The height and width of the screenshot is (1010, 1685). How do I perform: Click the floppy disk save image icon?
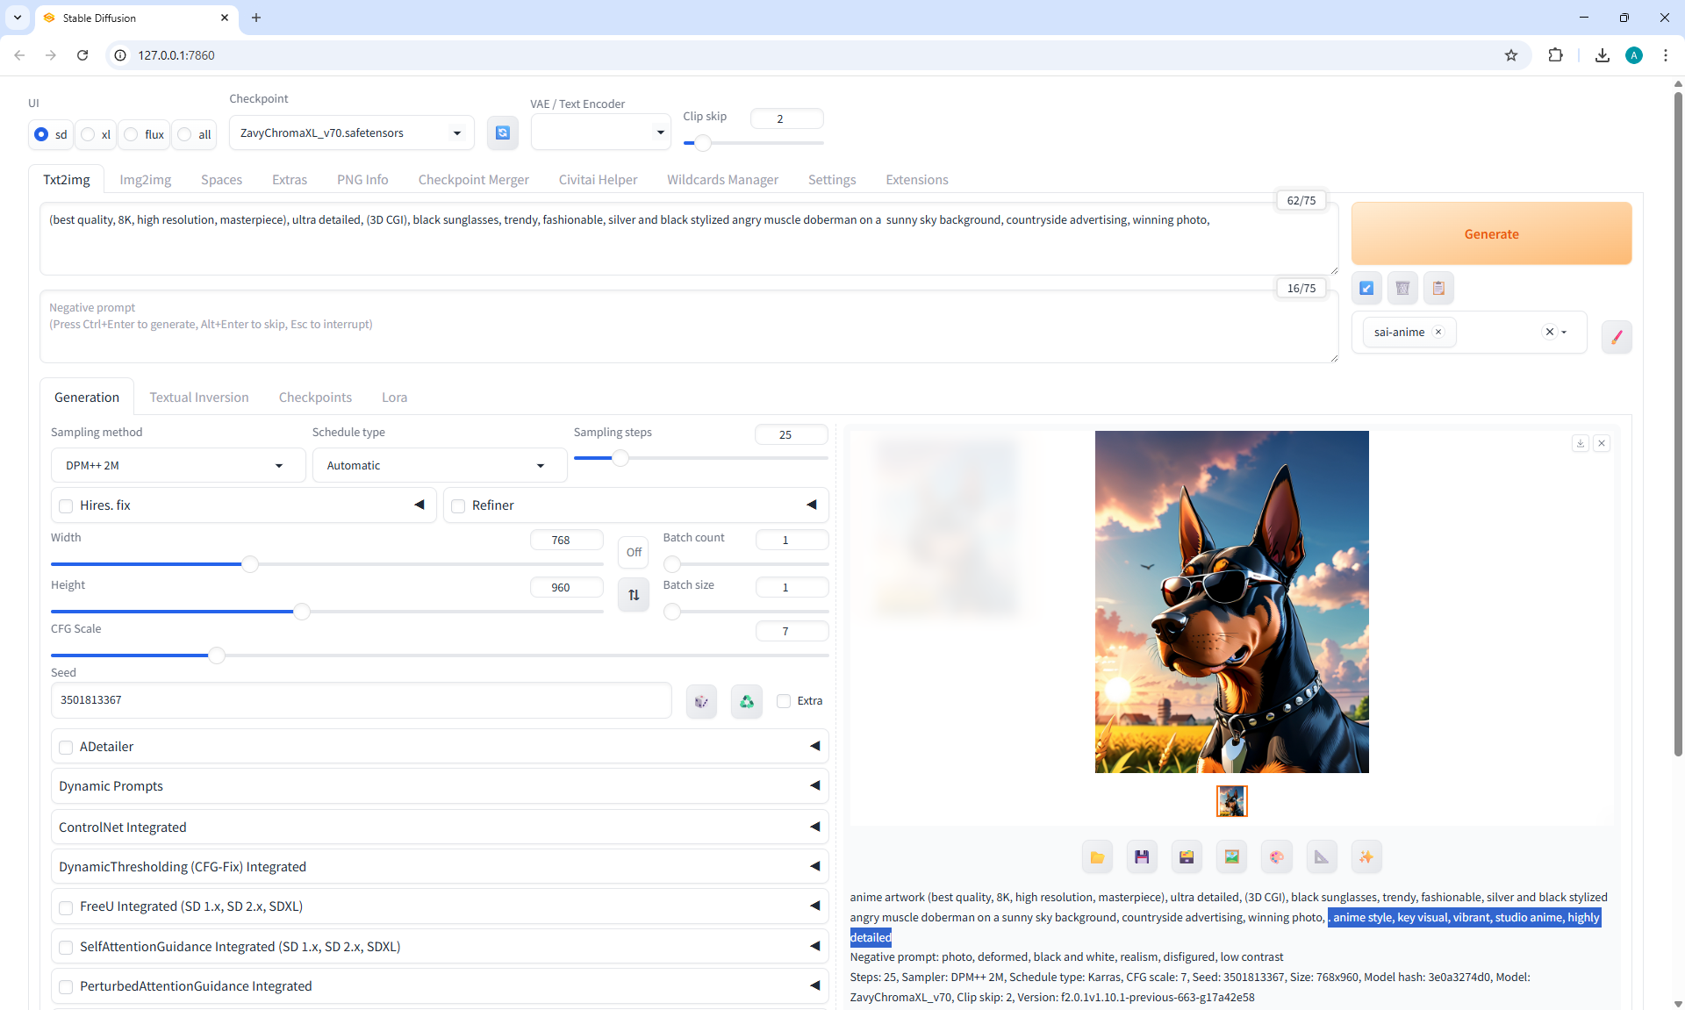[x=1142, y=857]
